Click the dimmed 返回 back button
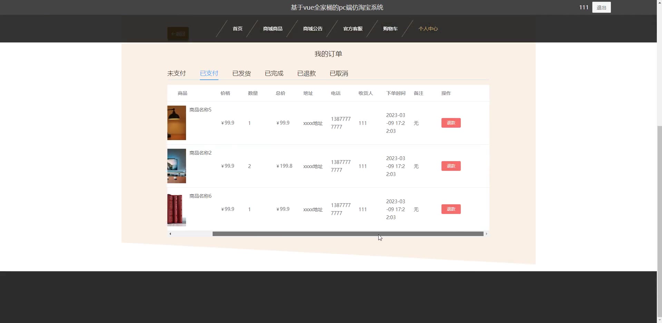This screenshot has height=323, width=662. [178, 34]
